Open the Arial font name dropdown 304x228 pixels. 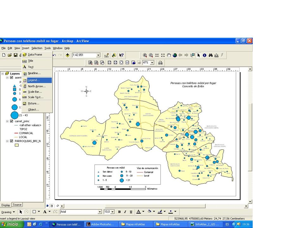tap(100, 212)
